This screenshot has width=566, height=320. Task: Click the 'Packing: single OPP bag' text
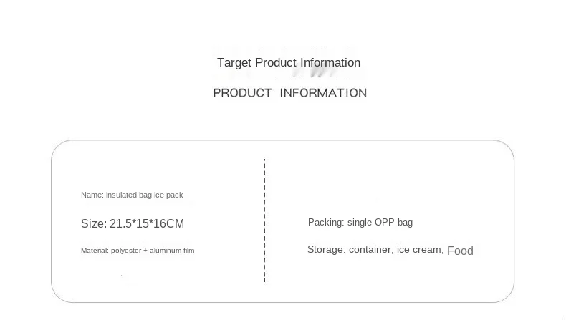[360, 222]
